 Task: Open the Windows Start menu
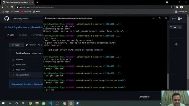click(3, 103)
